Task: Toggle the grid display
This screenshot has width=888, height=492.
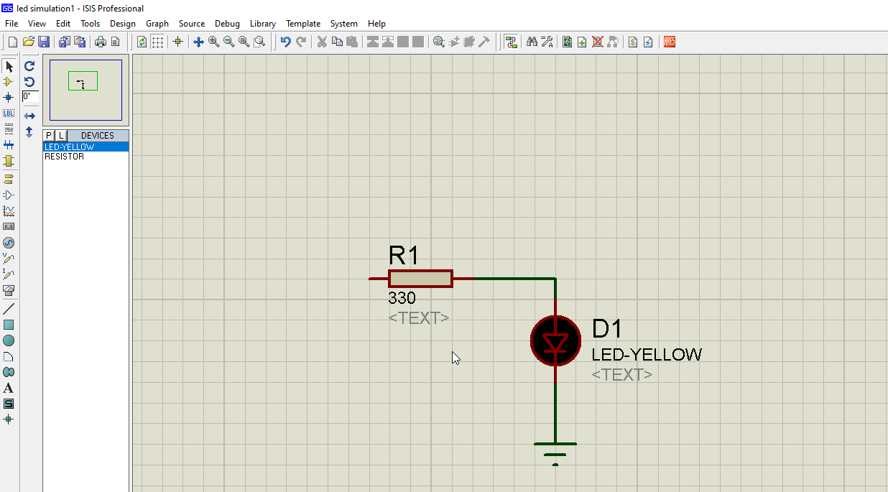Action: [157, 42]
